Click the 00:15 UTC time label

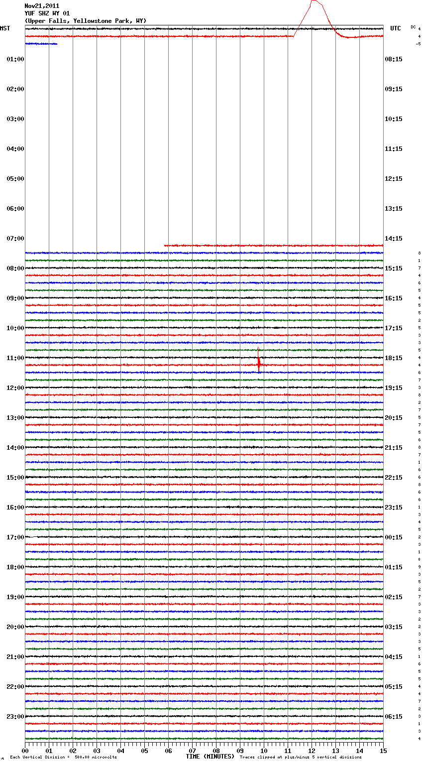[394, 537]
